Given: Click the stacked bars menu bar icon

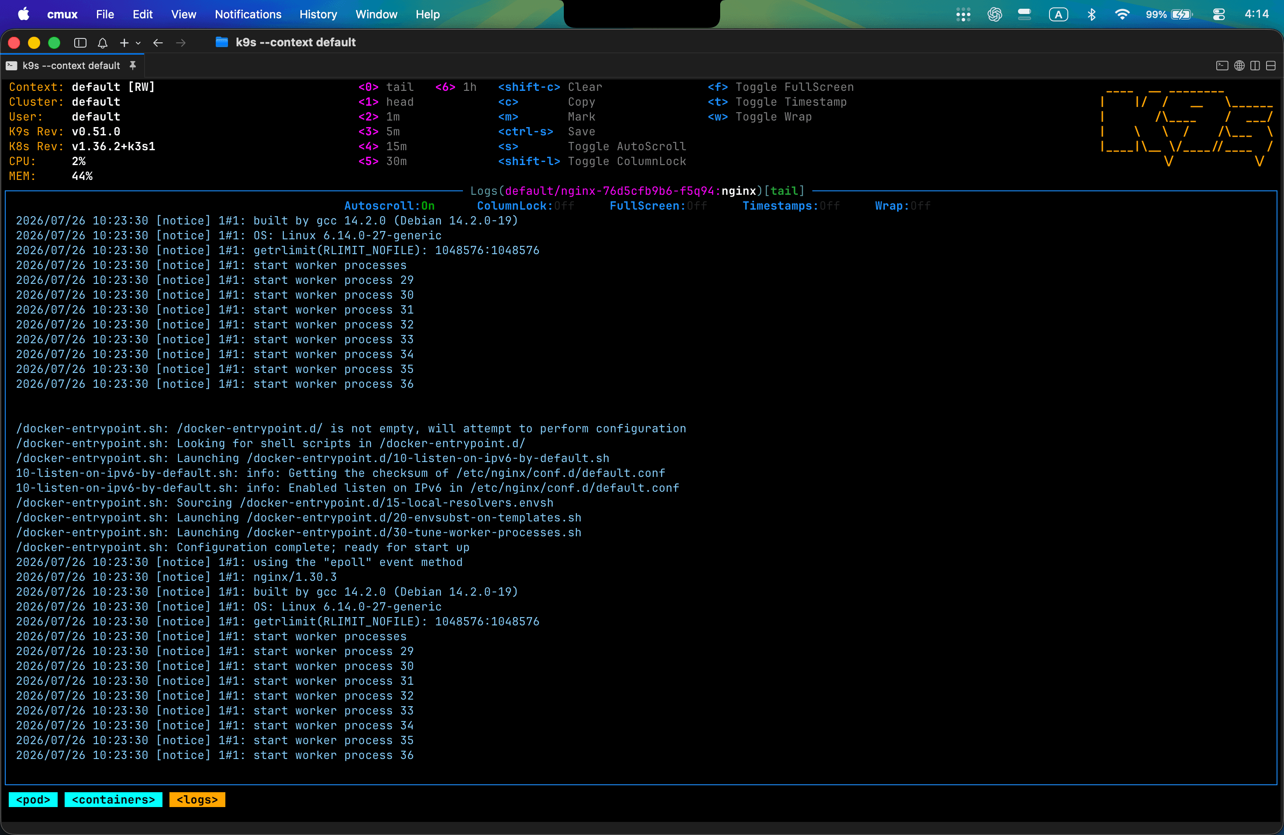Looking at the screenshot, I should 1025,14.
